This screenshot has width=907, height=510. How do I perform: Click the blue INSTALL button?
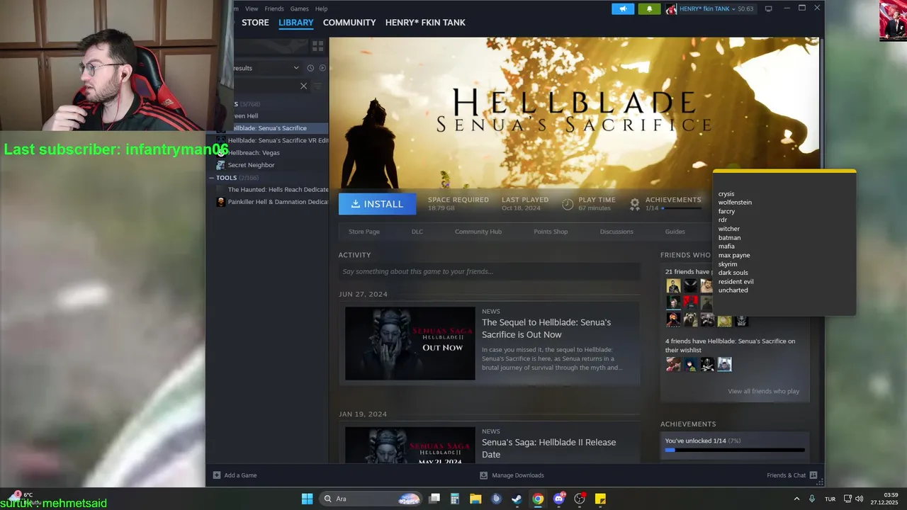(377, 204)
